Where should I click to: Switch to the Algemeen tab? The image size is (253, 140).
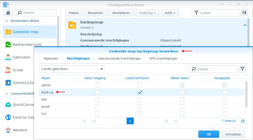coord(51,59)
